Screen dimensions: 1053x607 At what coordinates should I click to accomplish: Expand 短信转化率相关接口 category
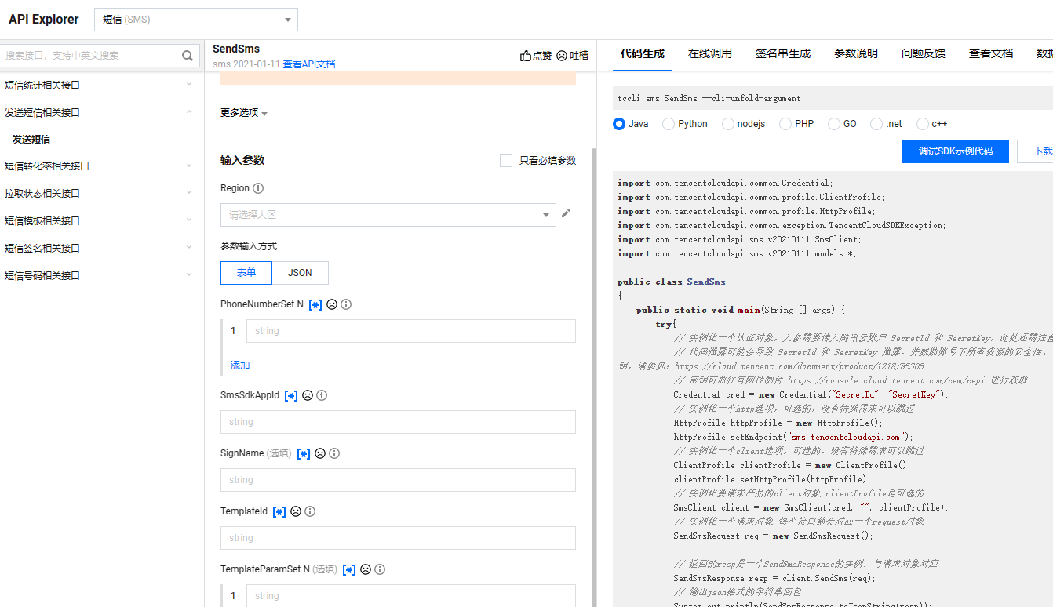tap(98, 166)
